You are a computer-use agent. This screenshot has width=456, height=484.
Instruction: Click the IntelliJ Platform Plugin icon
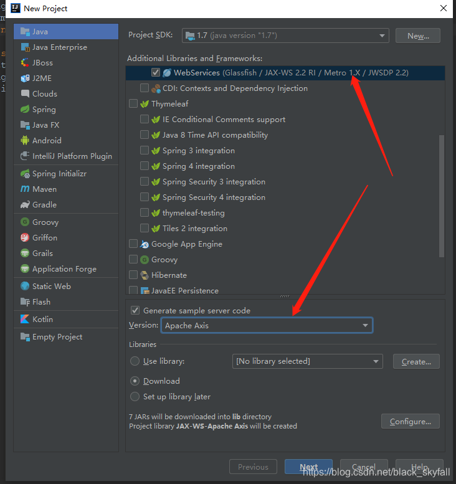click(x=25, y=156)
